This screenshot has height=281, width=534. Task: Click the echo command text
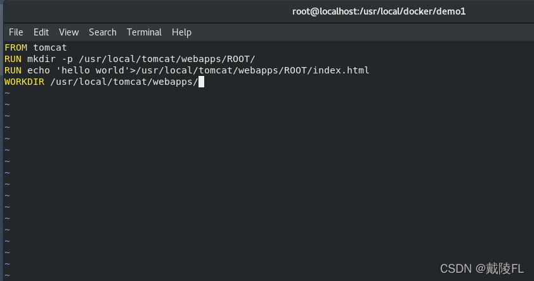tap(39, 71)
